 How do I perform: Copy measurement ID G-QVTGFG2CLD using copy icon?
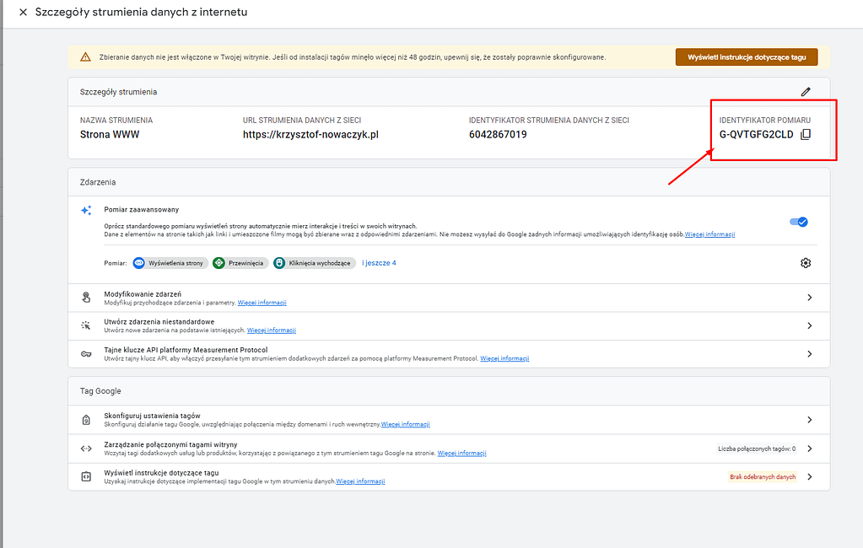click(806, 134)
